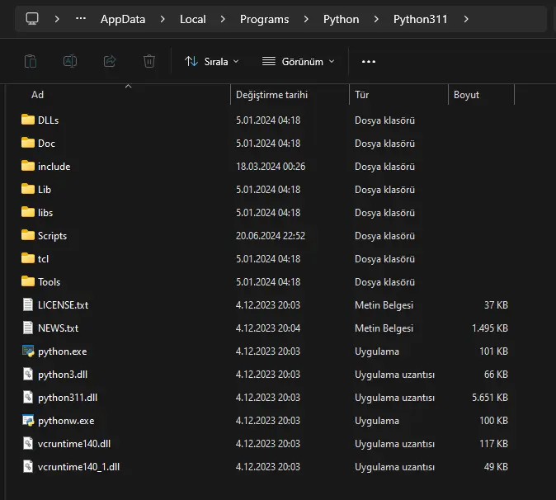Go to AppData in the address bar
This screenshot has width=556, height=500.
click(x=123, y=19)
